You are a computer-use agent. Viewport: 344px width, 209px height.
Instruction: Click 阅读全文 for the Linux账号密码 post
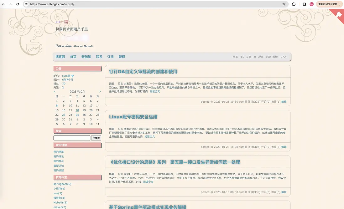(x=150, y=136)
